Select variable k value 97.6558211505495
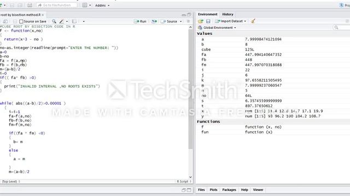The height and width of the screenshot is (196, 350). coord(273,80)
